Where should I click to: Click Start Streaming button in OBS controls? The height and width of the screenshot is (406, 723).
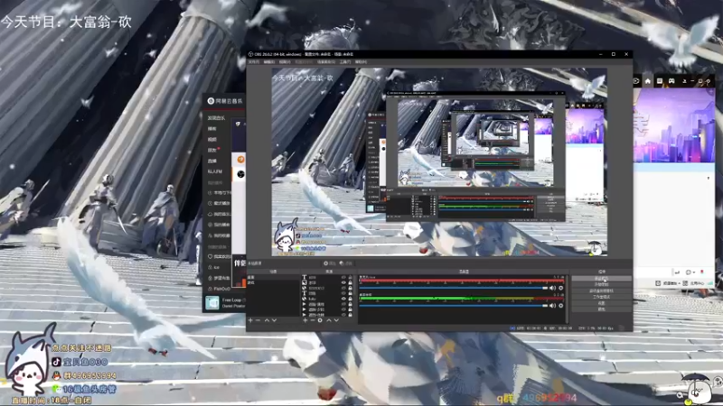pos(601,279)
